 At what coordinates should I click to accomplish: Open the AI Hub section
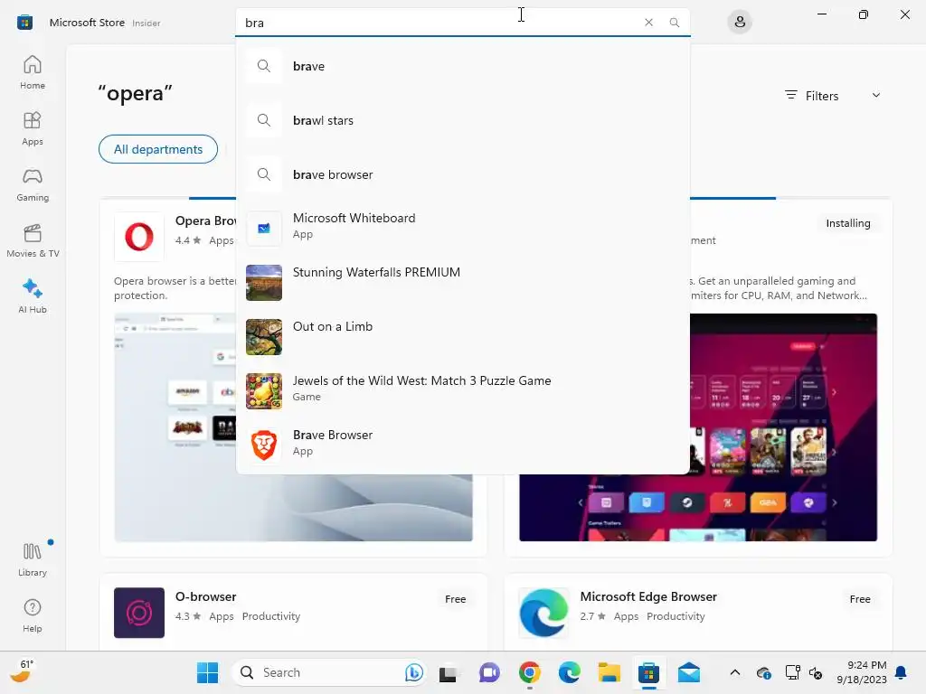click(x=33, y=296)
